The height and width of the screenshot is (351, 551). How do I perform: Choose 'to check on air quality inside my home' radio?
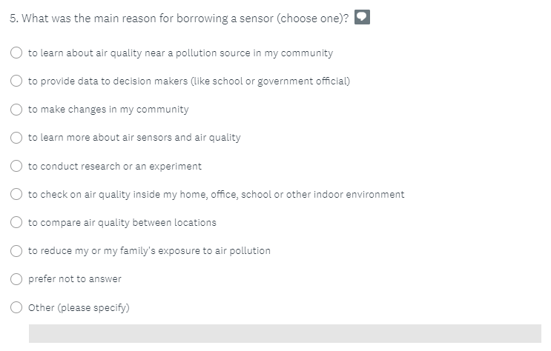tap(17, 195)
